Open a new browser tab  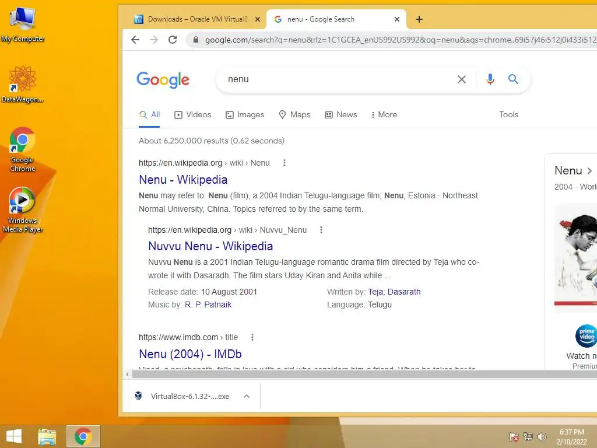pyautogui.click(x=419, y=19)
